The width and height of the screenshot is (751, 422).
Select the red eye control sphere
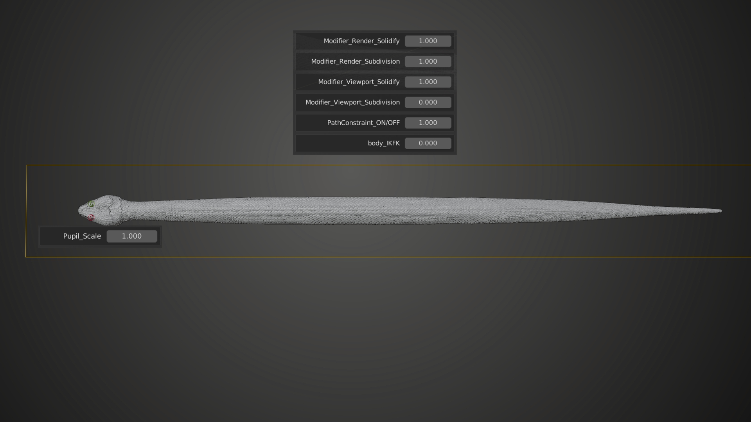[x=91, y=217]
